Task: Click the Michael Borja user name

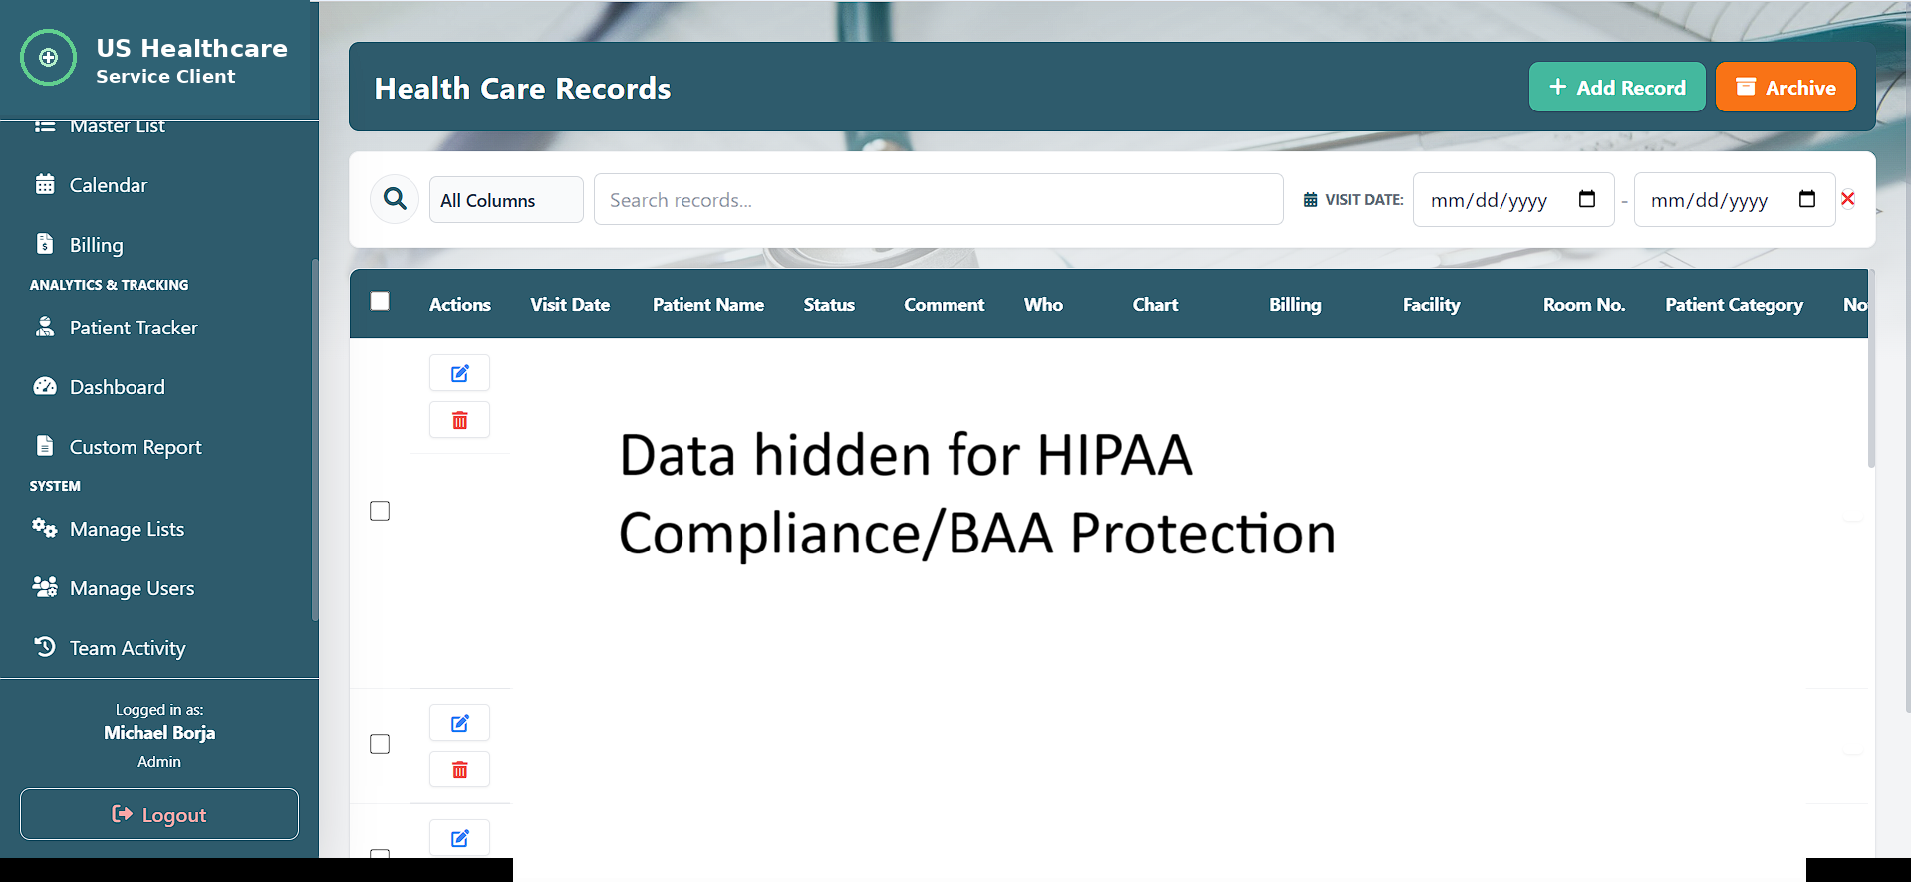Action: [159, 733]
